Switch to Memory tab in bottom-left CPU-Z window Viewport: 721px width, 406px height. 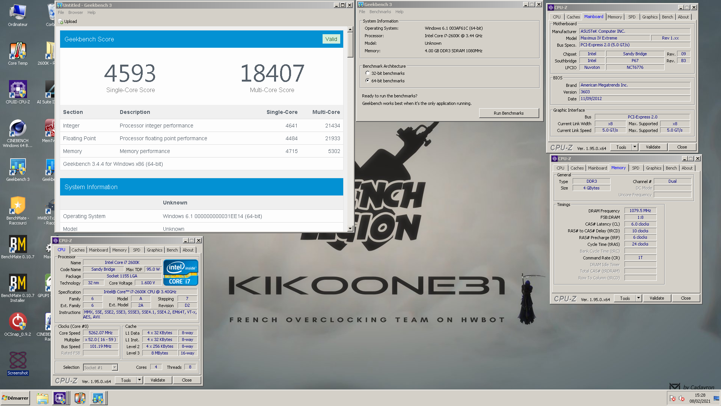[x=119, y=250]
